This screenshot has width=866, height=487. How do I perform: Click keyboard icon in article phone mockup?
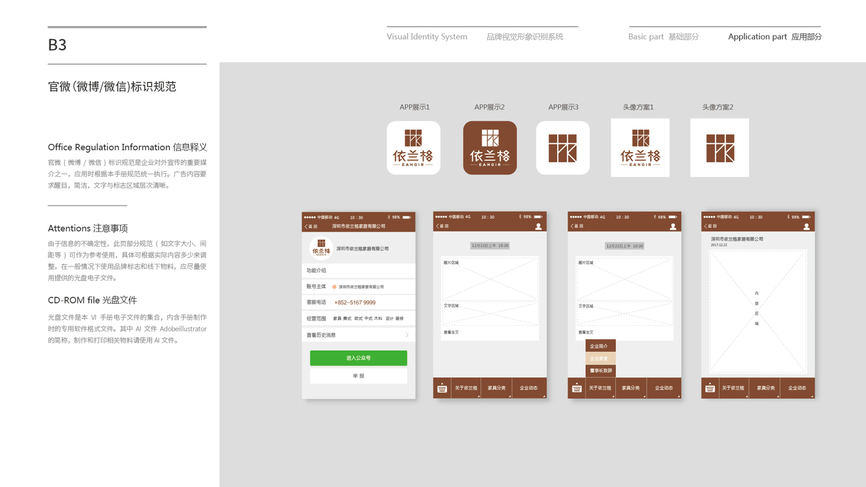pyautogui.click(x=710, y=388)
